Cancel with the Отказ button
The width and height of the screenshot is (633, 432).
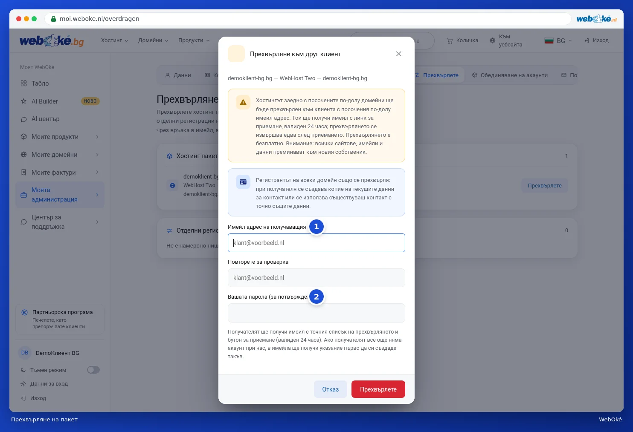[x=330, y=389]
